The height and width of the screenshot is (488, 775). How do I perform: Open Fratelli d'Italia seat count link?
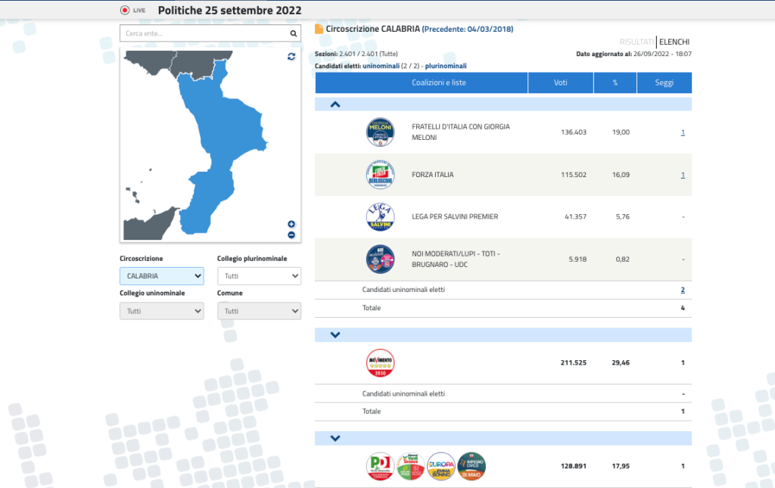(683, 132)
